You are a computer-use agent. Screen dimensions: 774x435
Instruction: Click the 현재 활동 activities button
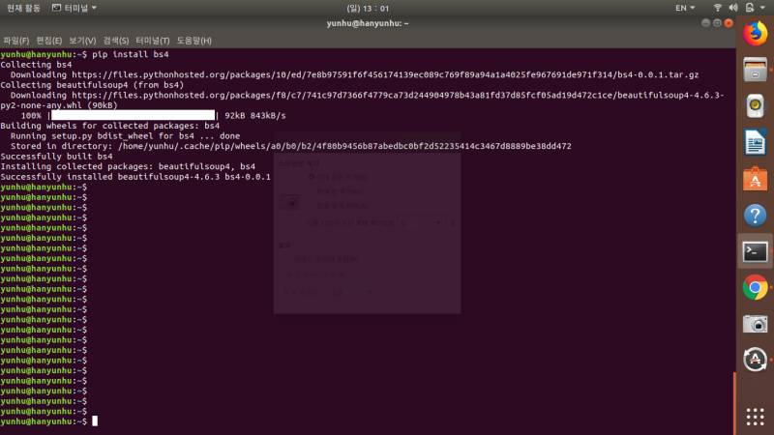(x=23, y=8)
